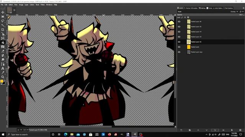
Task: Open the Colors menu
Action: [32, 5]
